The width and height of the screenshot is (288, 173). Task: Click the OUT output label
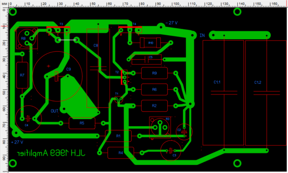pos(54,111)
